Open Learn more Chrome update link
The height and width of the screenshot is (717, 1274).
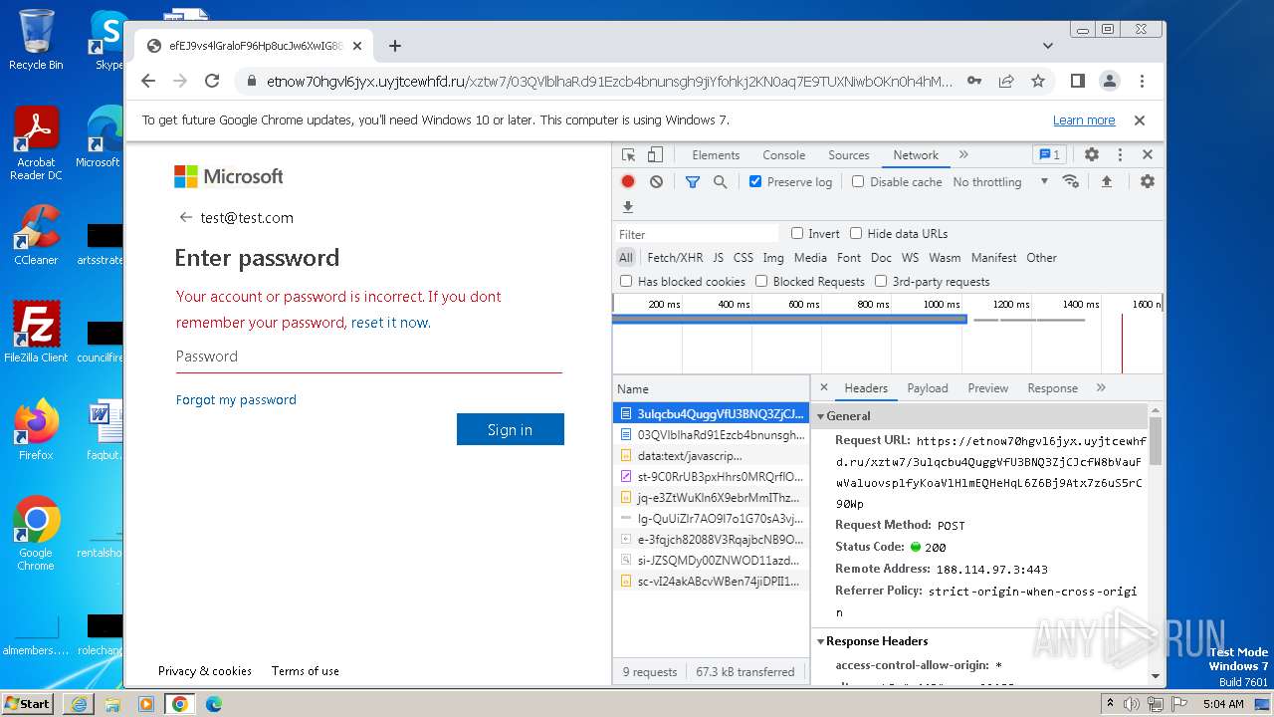coord(1084,120)
